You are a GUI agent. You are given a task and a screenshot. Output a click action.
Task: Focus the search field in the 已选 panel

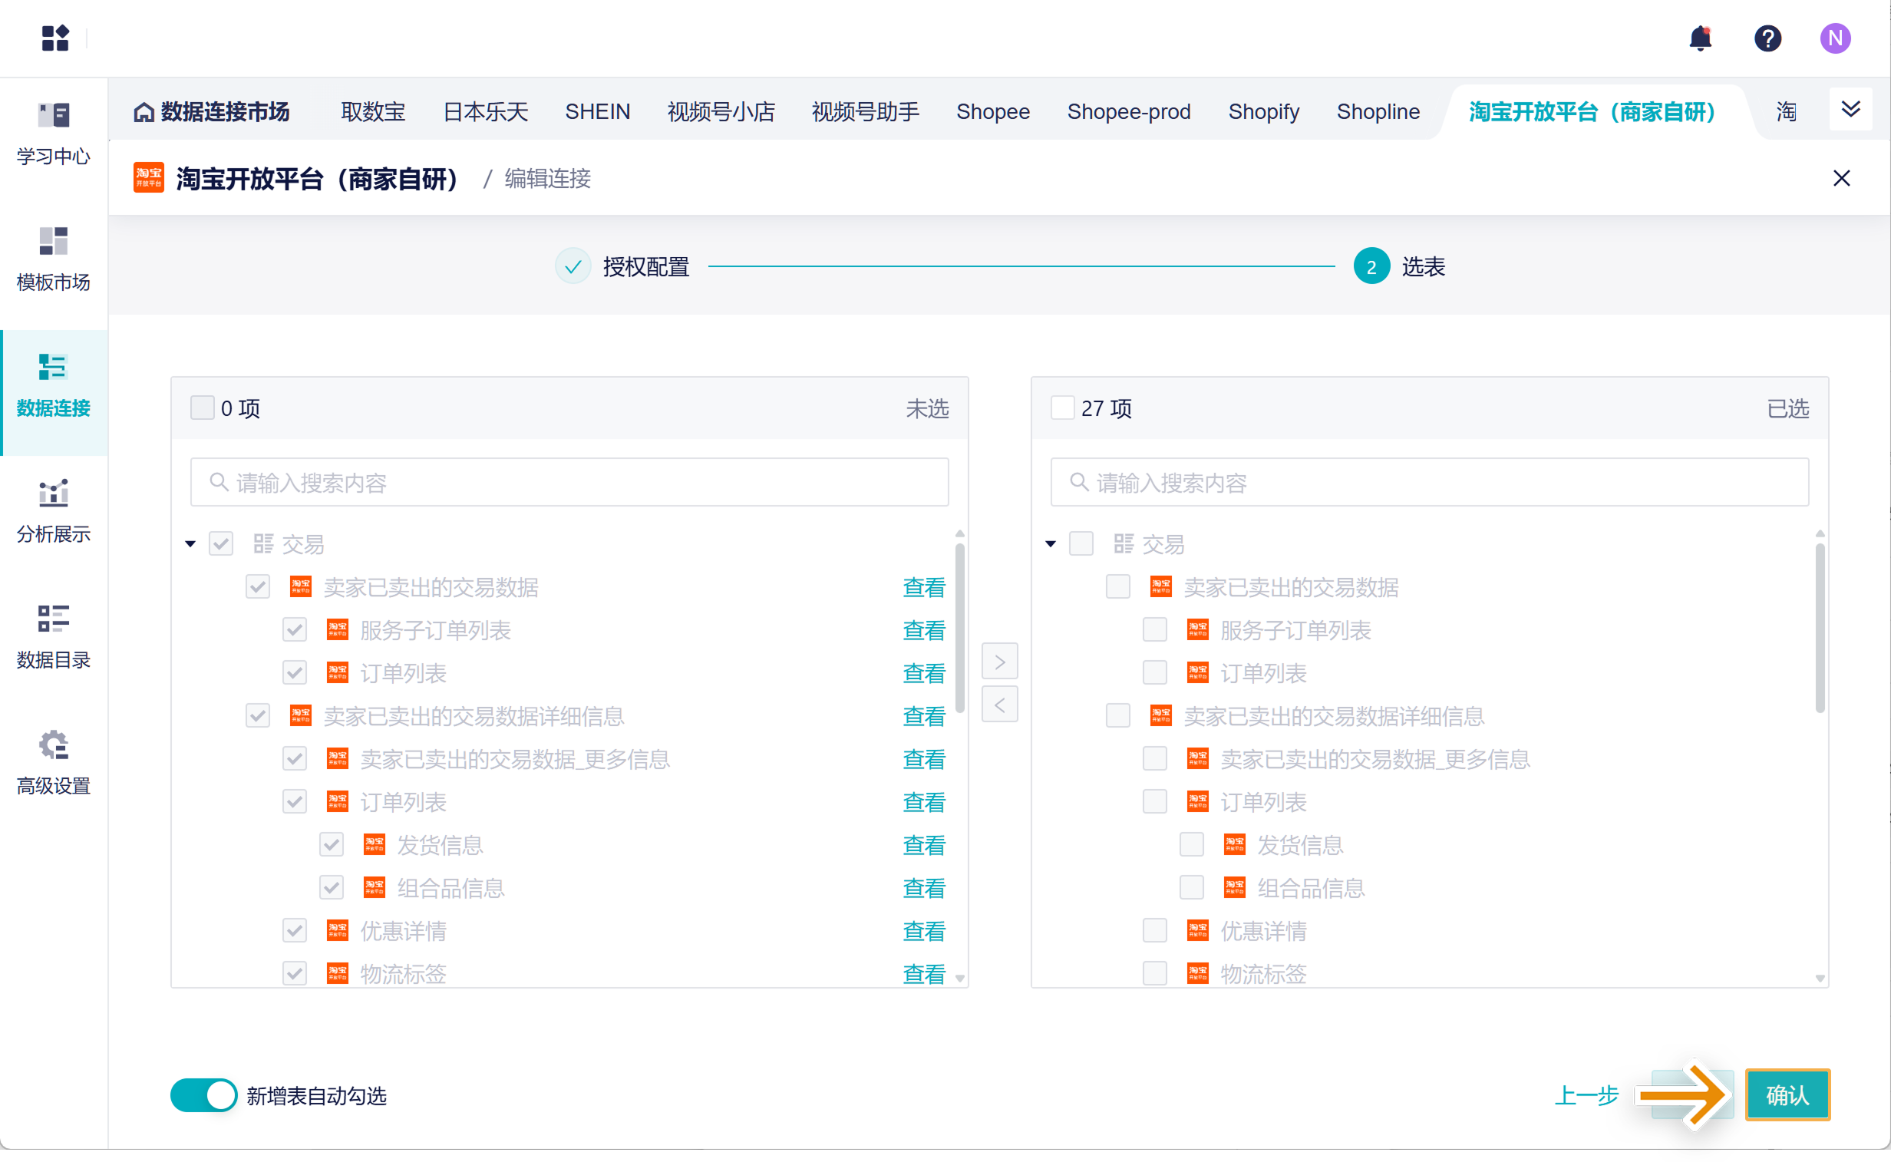tap(1429, 482)
